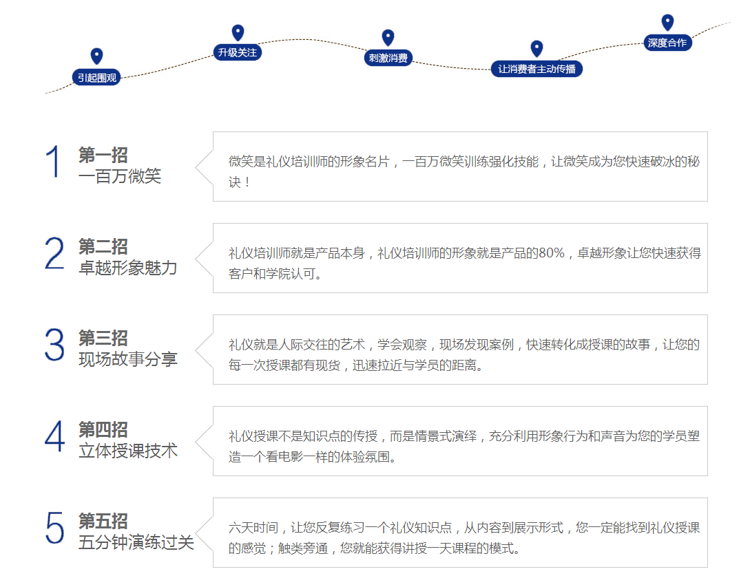Click the 卓越形象魅力 subtitle
Image resolution: width=750 pixels, height=578 pixels.
point(127,268)
